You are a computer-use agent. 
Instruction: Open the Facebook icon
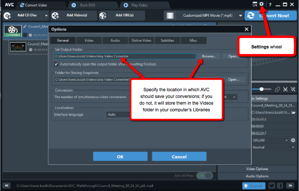(280, 186)
